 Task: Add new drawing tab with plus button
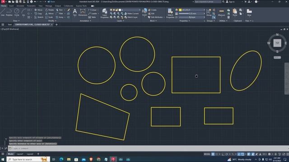pos(56,25)
